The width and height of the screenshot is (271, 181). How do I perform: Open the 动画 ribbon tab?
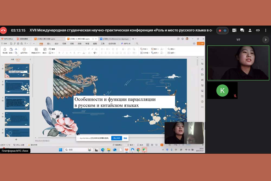click(x=72, y=44)
